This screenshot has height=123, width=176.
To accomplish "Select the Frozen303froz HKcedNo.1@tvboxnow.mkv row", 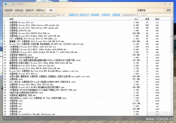I will pyautogui.click(x=87, y=114).
